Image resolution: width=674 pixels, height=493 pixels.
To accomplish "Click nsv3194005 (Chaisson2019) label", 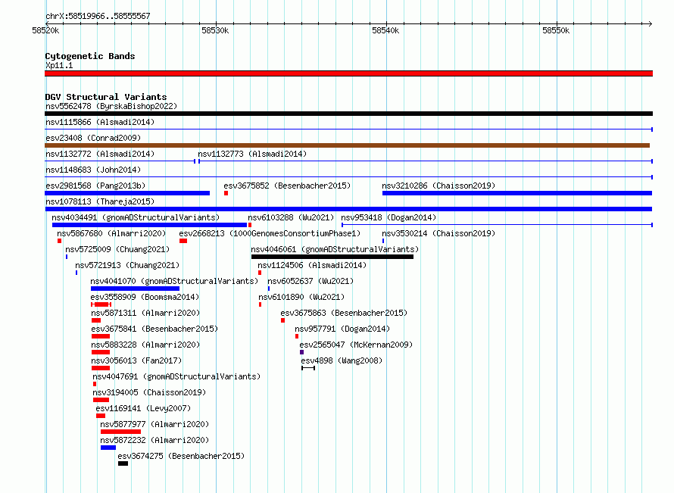I will [x=150, y=392].
